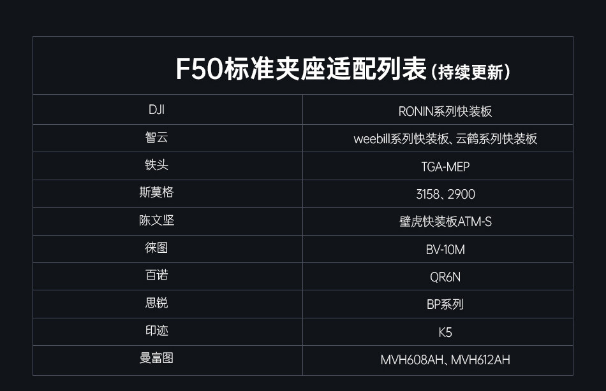The image size is (606, 391).
Task: Select the 斯莫格 brand cell
Action: (156, 192)
